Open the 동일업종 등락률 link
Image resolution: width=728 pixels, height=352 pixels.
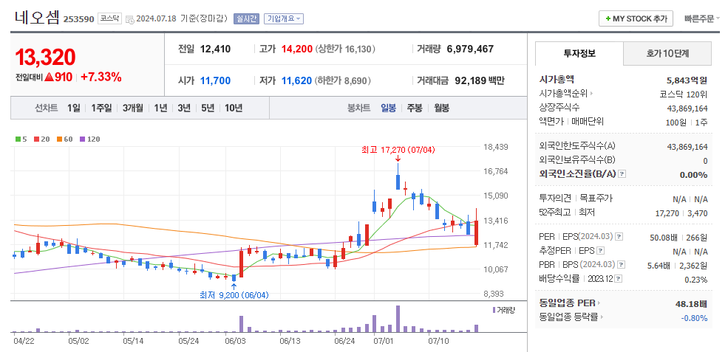tap(570, 317)
